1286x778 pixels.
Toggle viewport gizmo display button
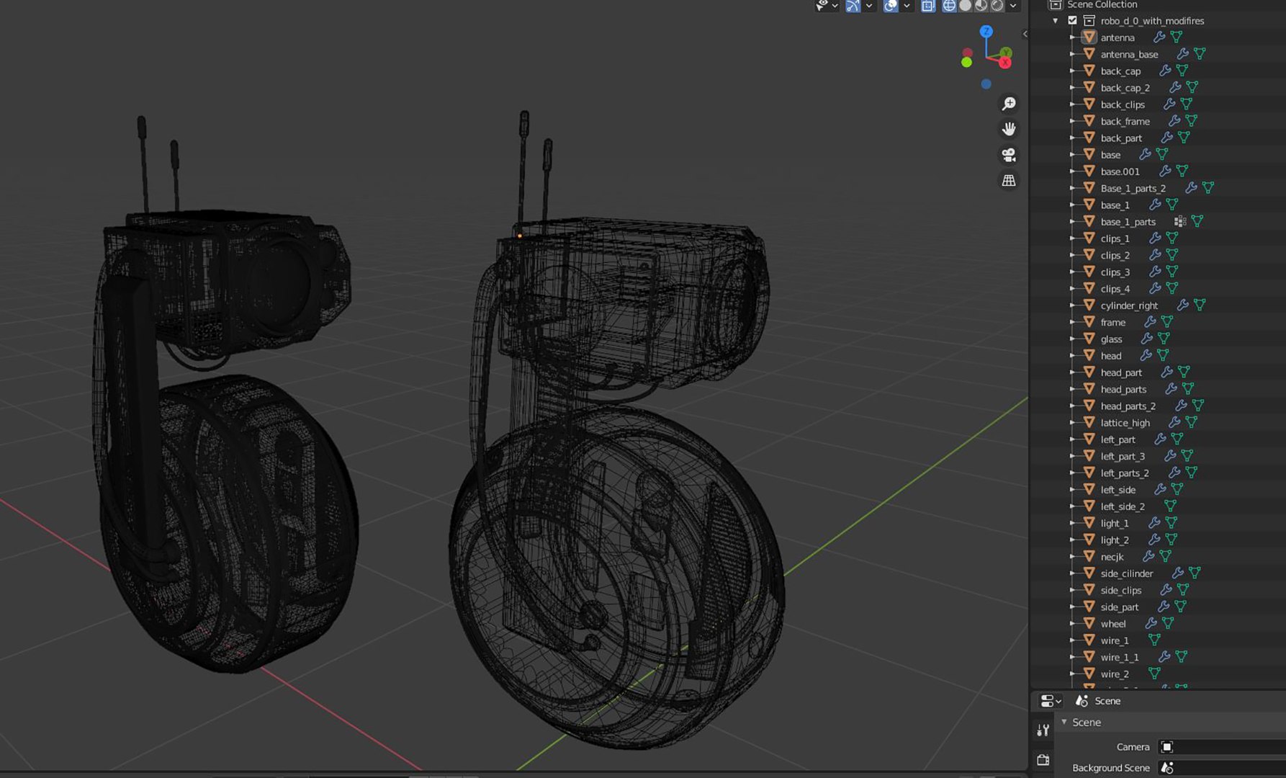tap(853, 6)
